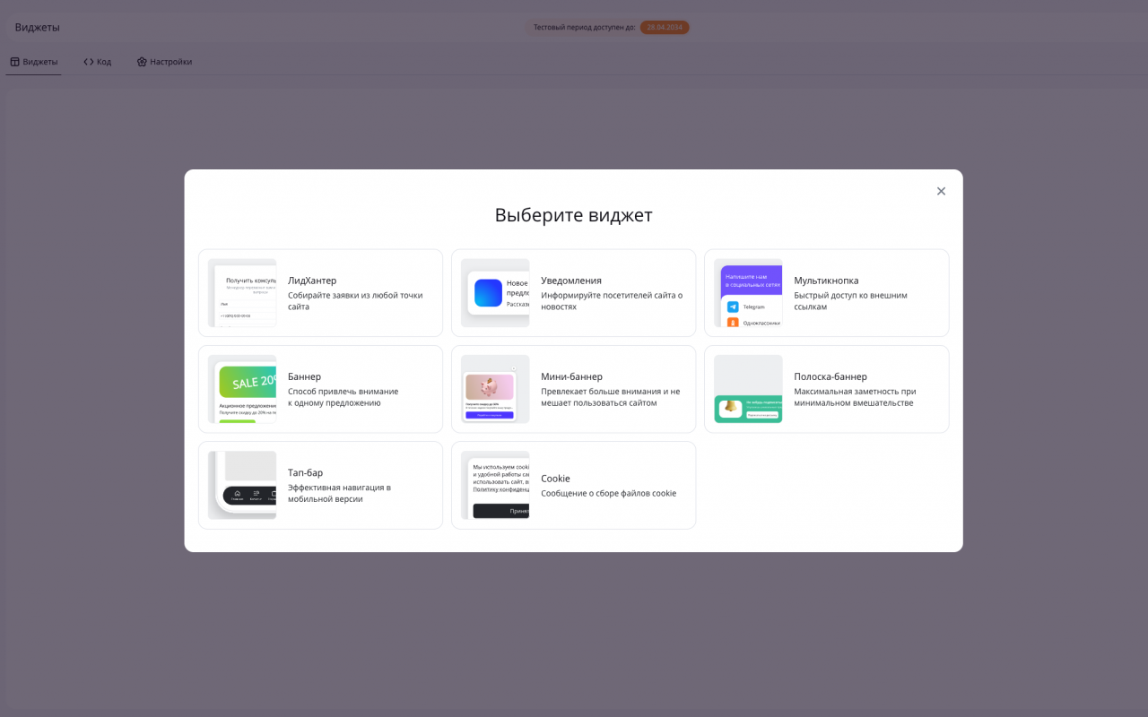Screen dimensions: 1148x717
Task: Click the Уведомления preview thumbnail
Action: pos(495,293)
